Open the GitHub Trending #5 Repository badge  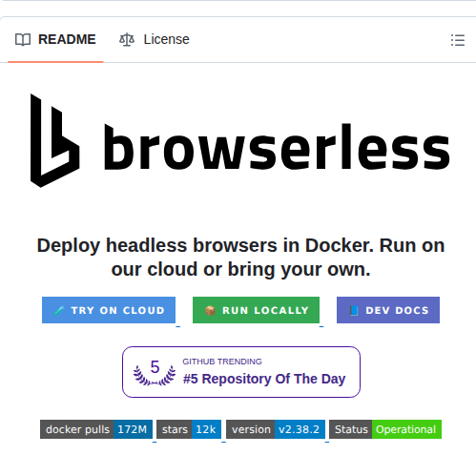(x=241, y=372)
